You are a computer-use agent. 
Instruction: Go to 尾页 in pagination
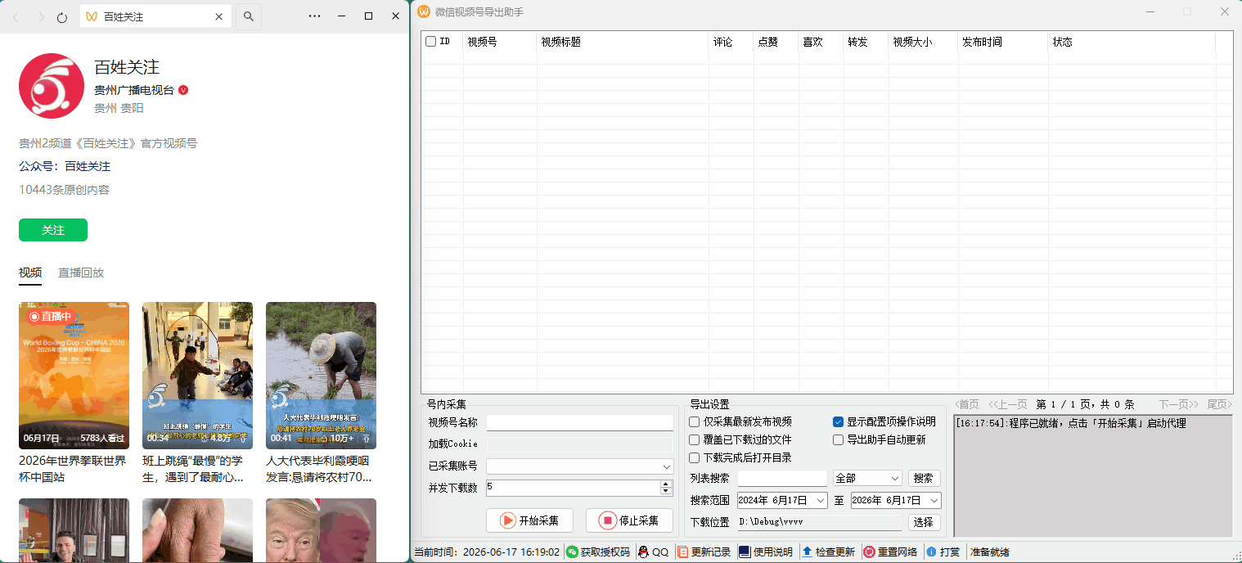tap(1219, 404)
